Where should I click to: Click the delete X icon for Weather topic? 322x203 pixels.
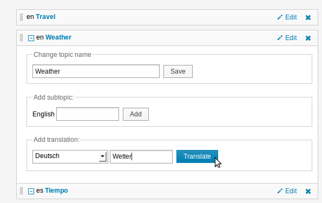pos(308,38)
